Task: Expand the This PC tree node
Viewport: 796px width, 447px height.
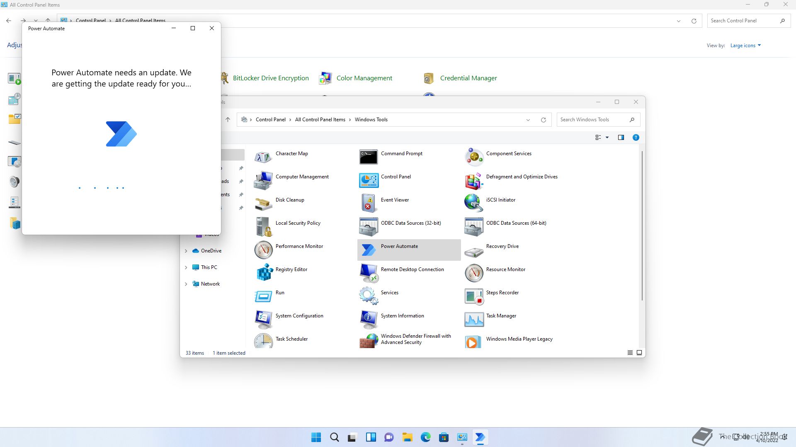Action: click(186, 267)
